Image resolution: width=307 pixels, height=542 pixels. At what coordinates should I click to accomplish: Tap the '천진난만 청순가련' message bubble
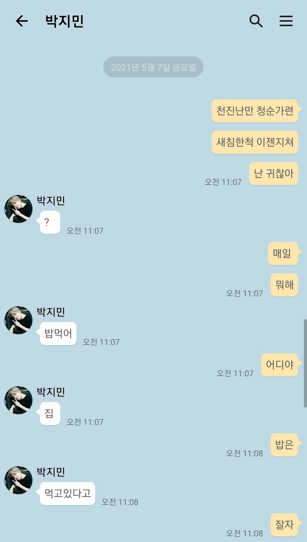tap(255, 111)
